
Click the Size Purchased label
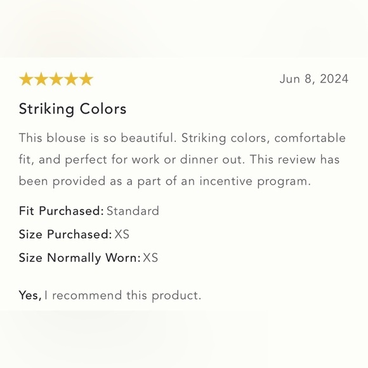point(65,234)
